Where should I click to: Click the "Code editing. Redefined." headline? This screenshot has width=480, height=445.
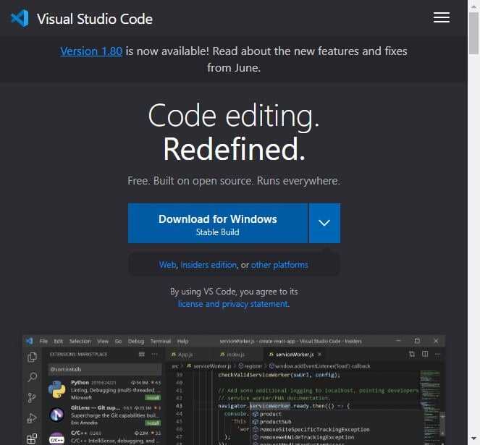click(x=234, y=132)
